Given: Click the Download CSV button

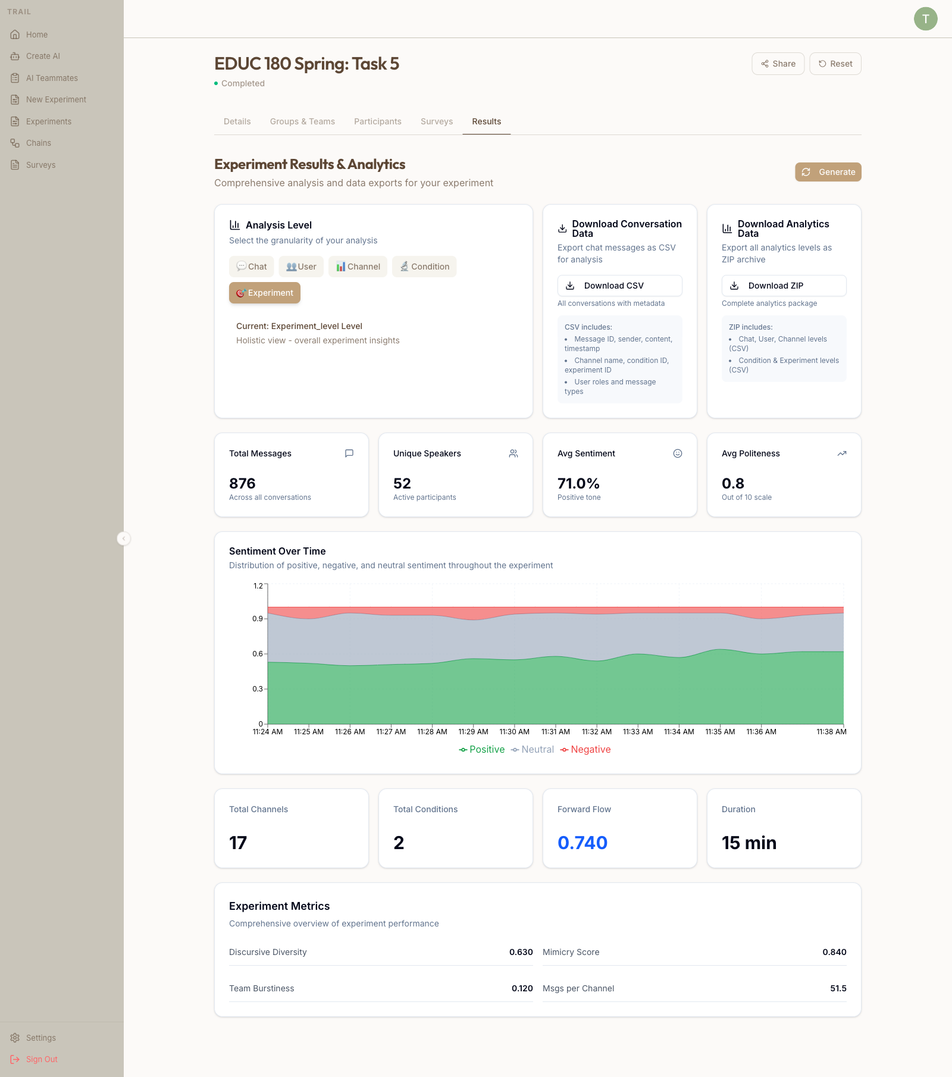Looking at the screenshot, I should click(619, 286).
